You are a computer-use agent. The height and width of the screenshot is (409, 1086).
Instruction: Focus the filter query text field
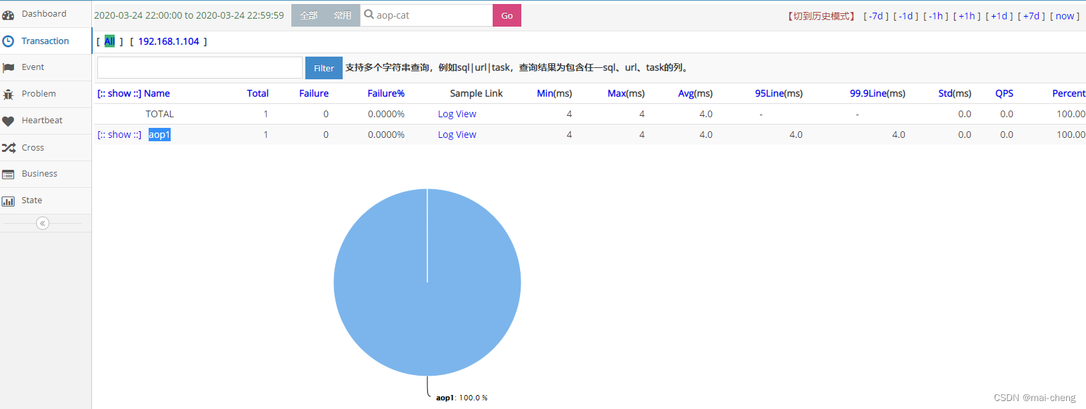pyautogui.click(x=200, y=68)
